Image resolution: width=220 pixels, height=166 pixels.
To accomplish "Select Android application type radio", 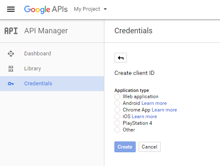I will point(117,103).
